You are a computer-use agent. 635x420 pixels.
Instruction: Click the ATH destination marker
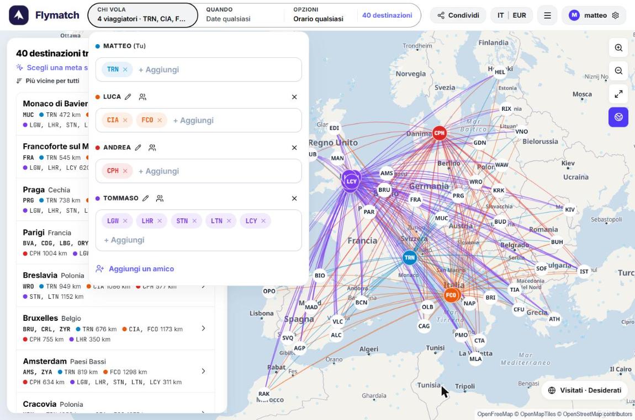pyautogui.click(x=554, y=319)
